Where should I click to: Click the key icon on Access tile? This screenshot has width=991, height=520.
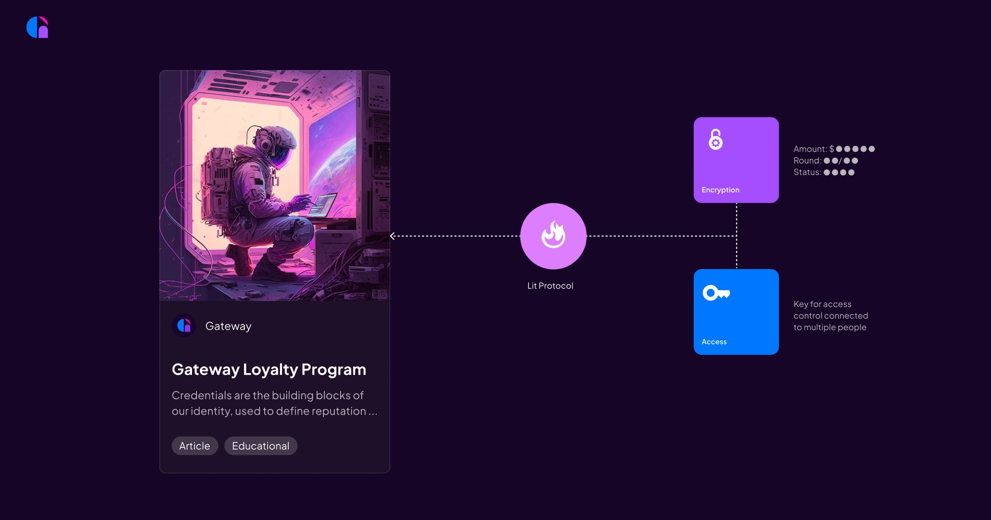point(716,293)
